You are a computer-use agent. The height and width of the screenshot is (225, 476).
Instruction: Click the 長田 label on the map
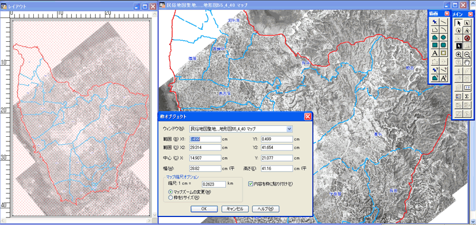(x=393, y=191)
